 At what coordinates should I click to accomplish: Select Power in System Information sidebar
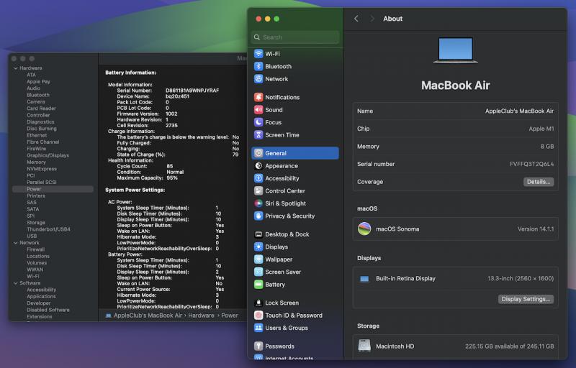coord(53,189)
